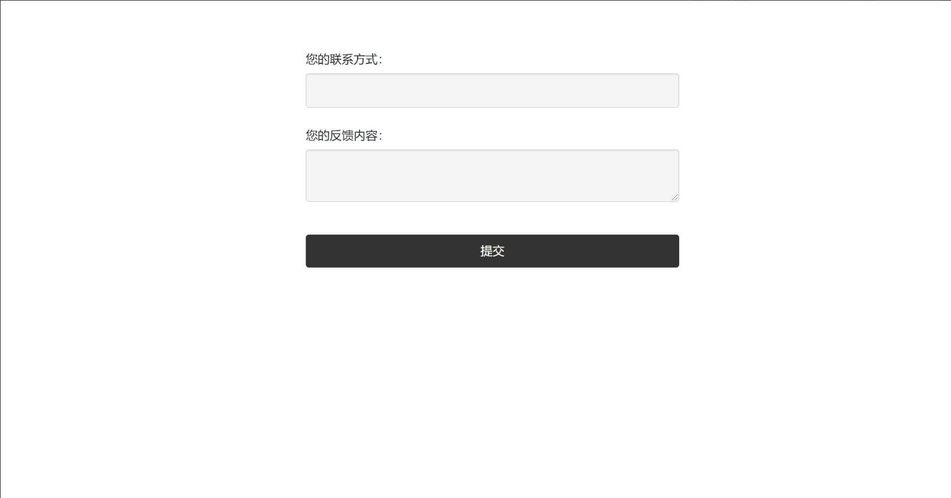
Task: Click the textarea resize grip handle
Action: (674, 197)
